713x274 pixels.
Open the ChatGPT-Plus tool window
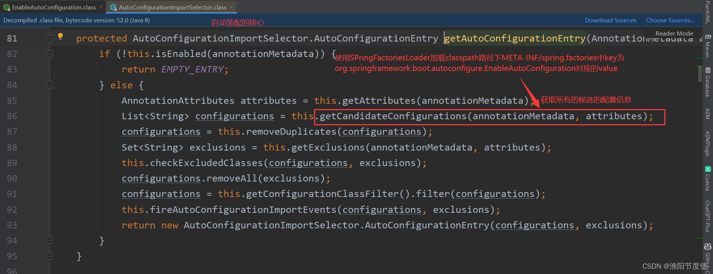708,216
